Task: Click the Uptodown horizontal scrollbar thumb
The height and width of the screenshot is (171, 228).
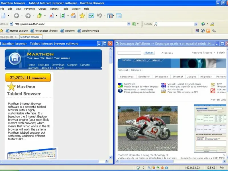Action: (x=146, y=161)
